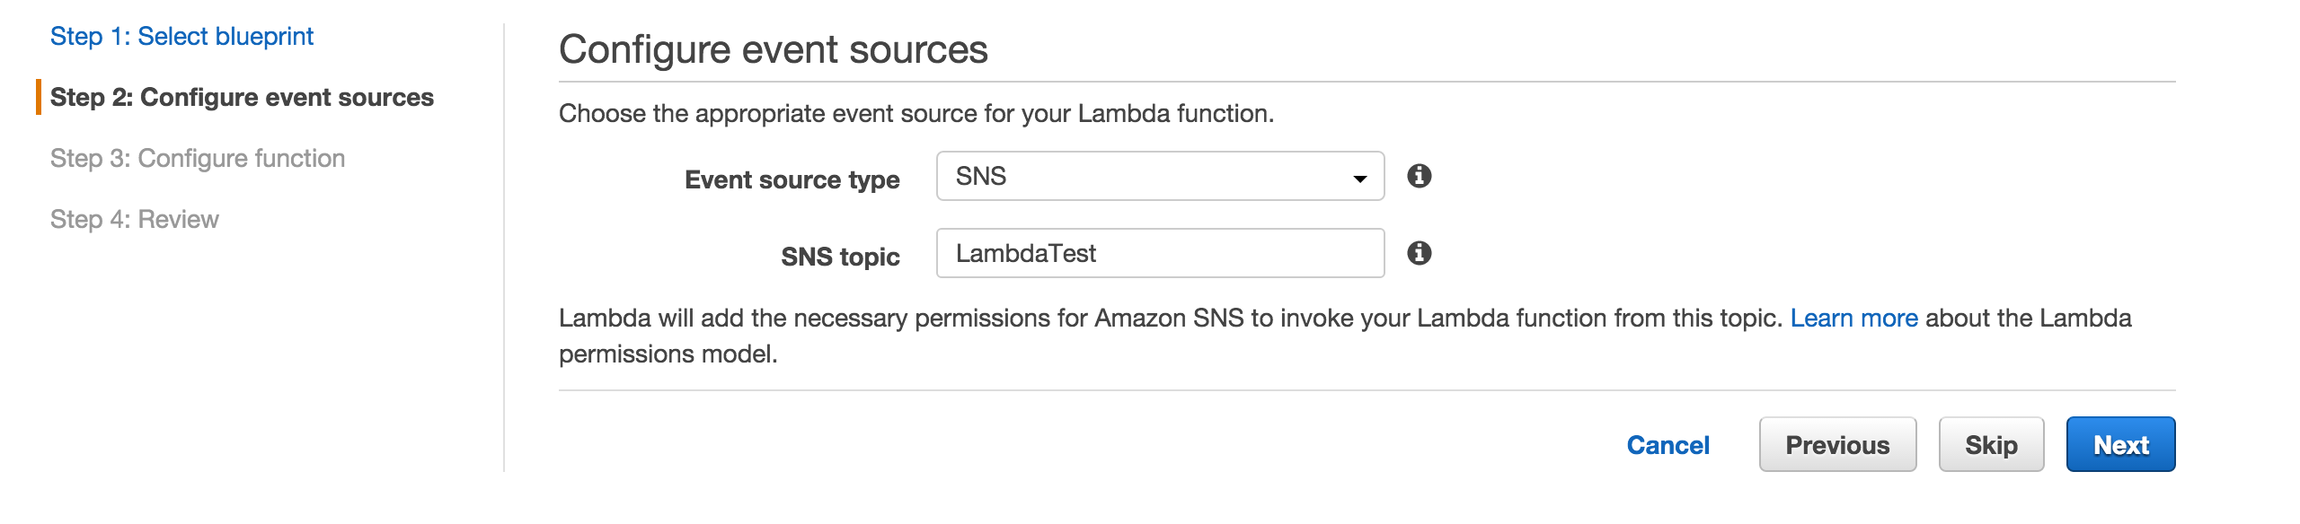Open the Event source type dropdown arrow
The height and width of the screenshot is (524, 2300).
(1360, 179)
